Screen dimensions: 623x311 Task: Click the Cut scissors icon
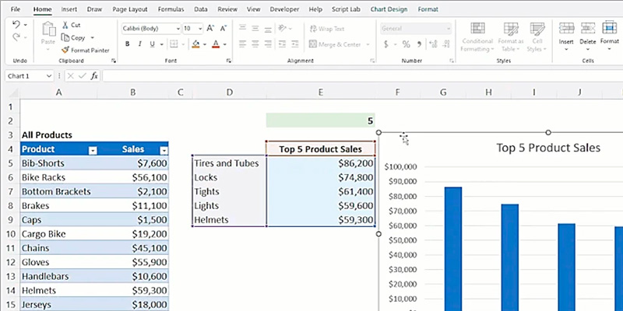tap(64, 25)
